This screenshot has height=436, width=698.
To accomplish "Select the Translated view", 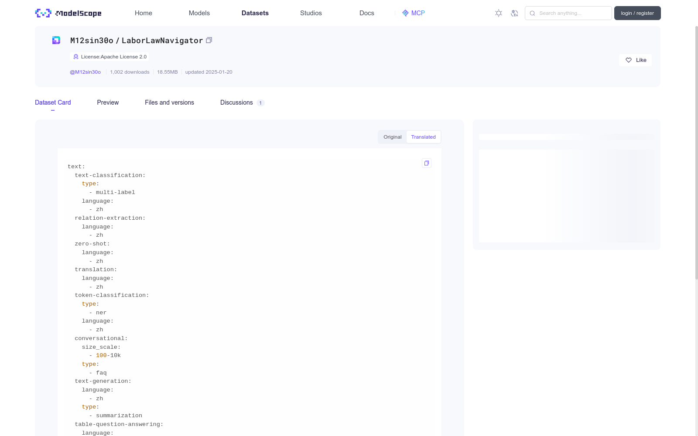I will click(423, 136).
